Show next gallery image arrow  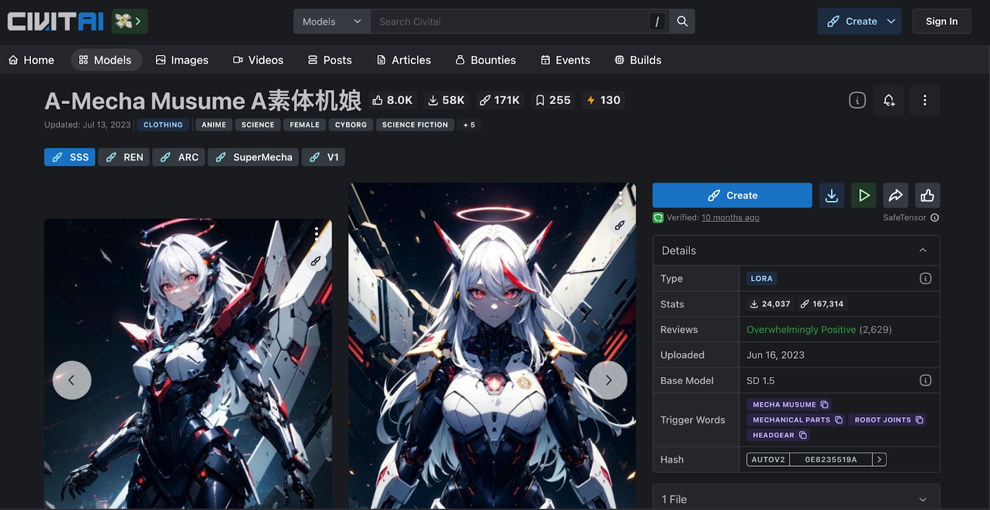coord(608,380)
